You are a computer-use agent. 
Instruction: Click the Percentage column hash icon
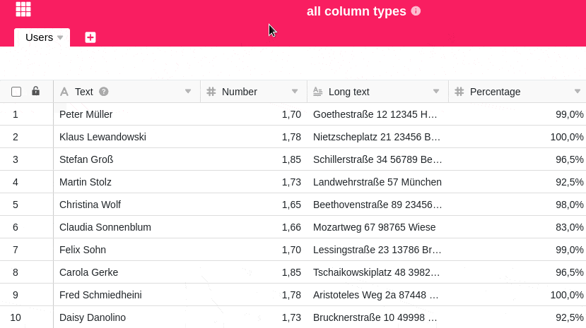pos(459,92)
